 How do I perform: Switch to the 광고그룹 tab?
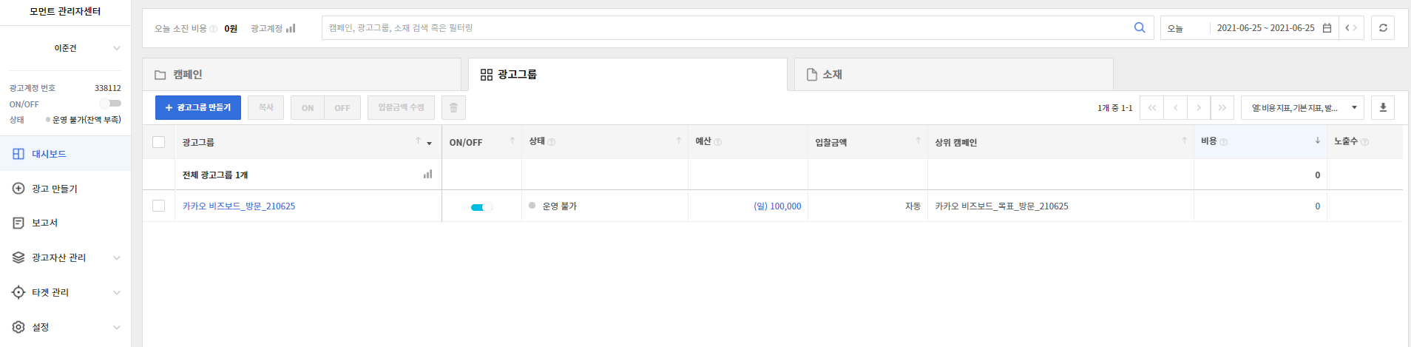tap(628, 75)
